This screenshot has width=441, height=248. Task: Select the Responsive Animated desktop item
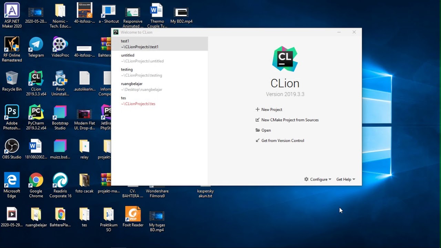pos(133,18)
